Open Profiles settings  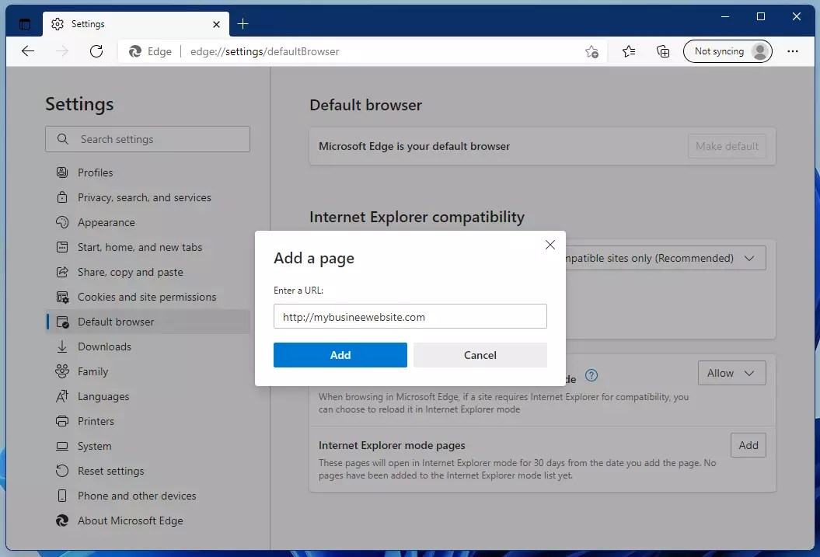coord(148,172)
